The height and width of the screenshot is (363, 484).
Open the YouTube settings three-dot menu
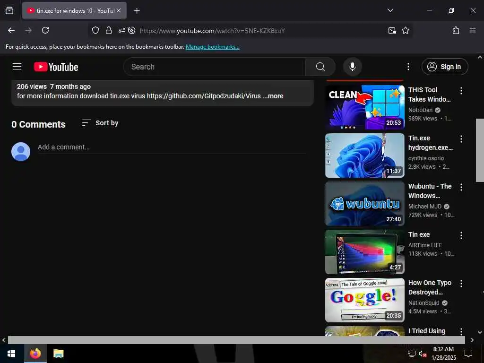pos(408,67)
